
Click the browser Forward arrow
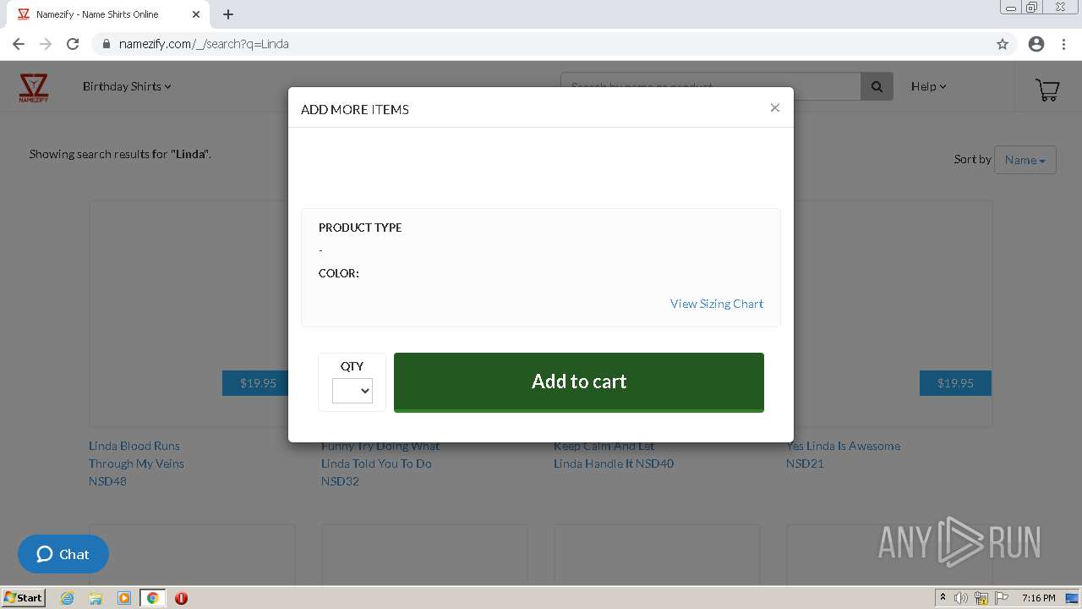46,44
